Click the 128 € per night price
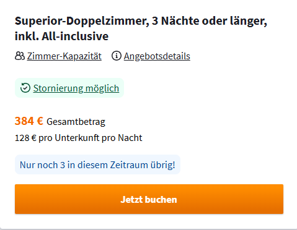297x230 pixels. coord(25,138)
